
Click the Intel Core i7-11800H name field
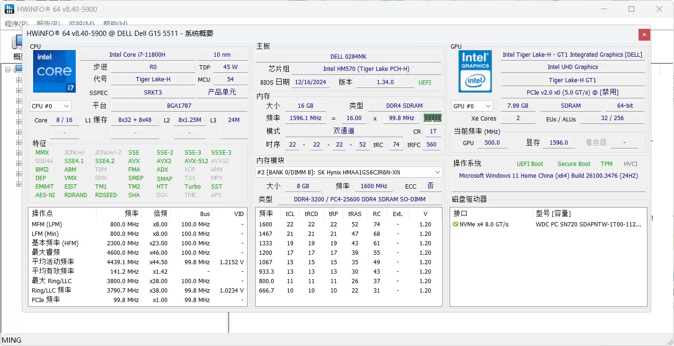(137, 54)
